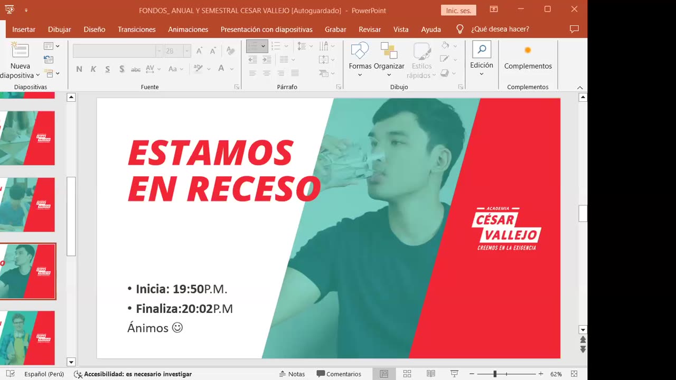
Task: Click Comentarios in the status bar
Action: pyautogui.click(x=339, y=374)
